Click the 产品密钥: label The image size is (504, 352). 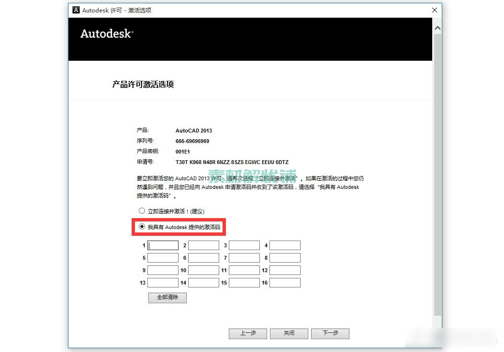148,151
